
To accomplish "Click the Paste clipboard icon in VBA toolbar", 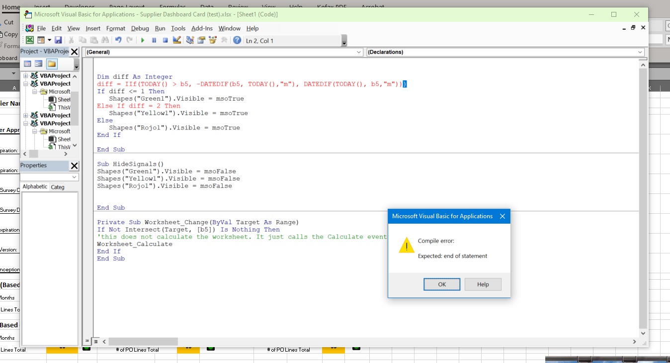I will click(x=93, y=40).
